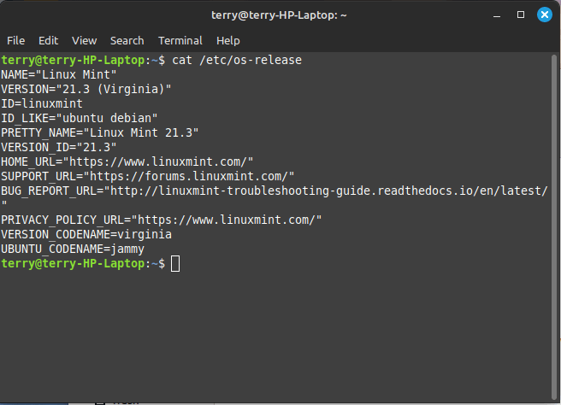
Task: Maximize the terminal window
Action: (521, 15)
